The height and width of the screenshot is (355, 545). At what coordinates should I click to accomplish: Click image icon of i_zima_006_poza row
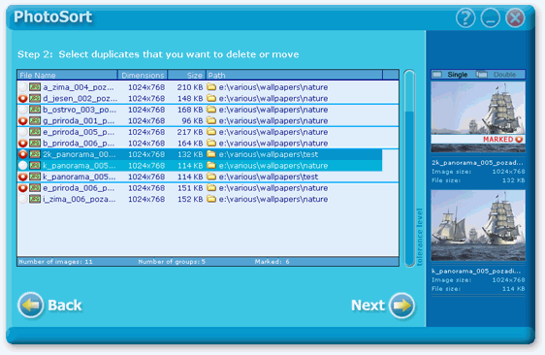pyautogui.click(x=35, y=199)
